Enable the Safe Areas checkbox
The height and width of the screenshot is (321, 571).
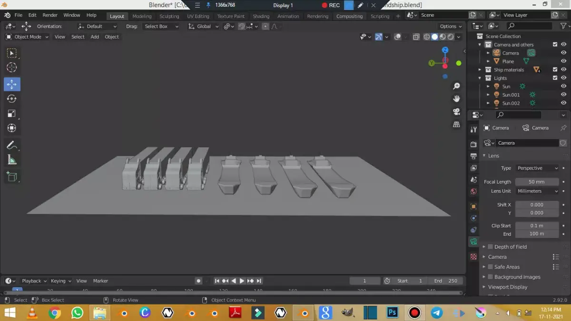[x=491, y=267]
